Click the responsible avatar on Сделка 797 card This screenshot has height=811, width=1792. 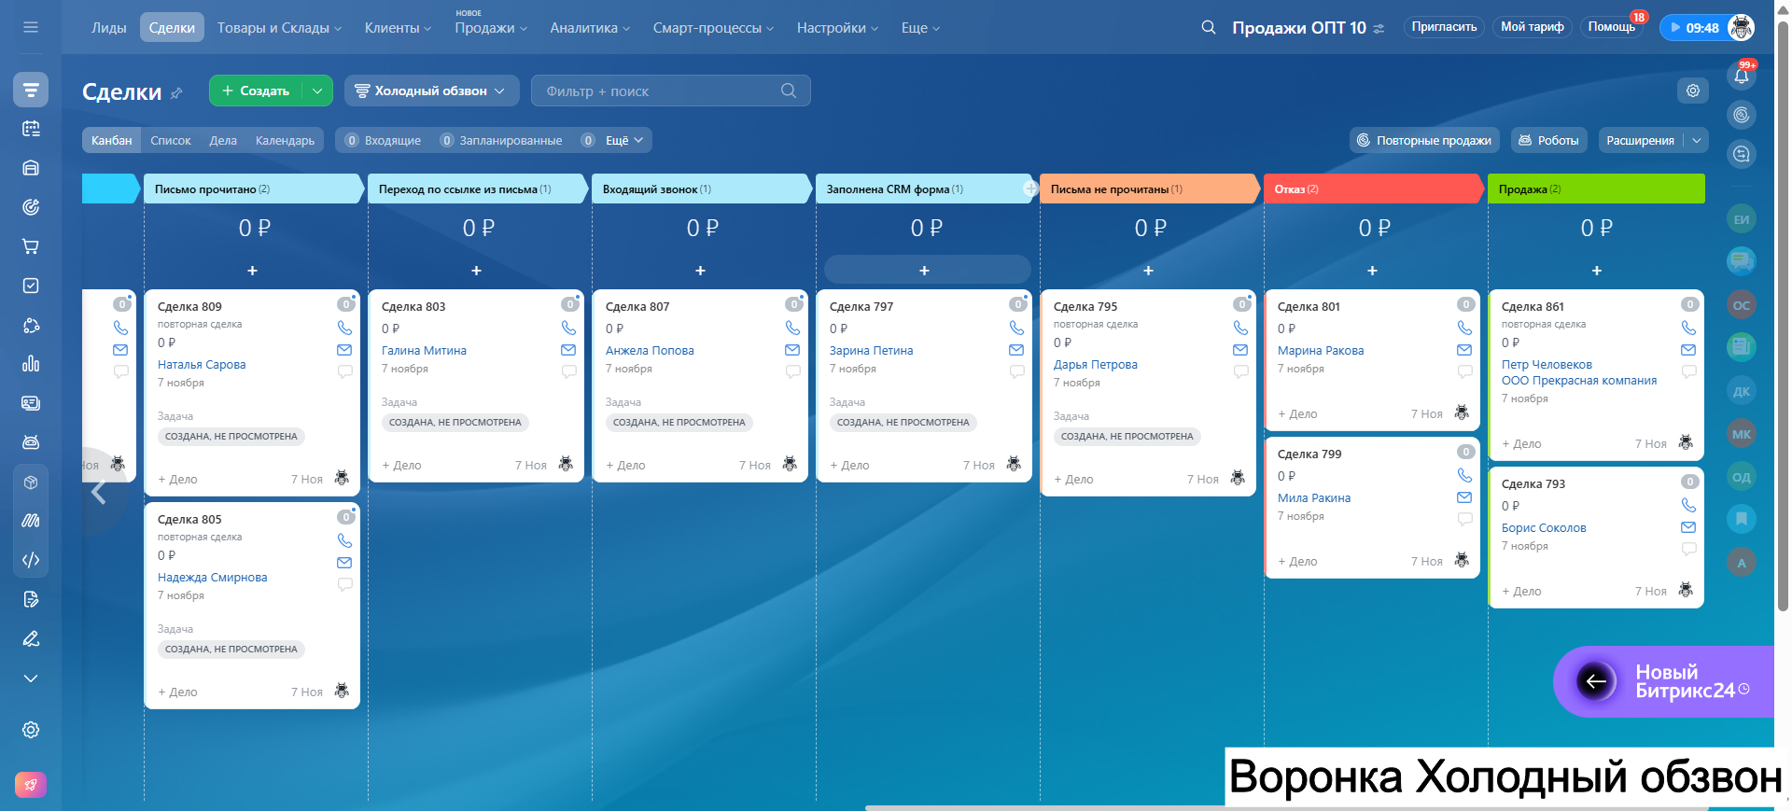[x=1014, y=464]
